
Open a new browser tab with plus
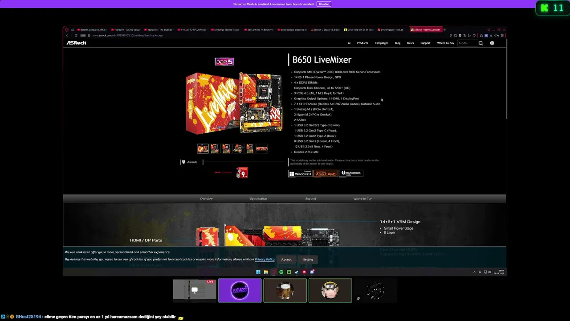(x=444, y=30)
